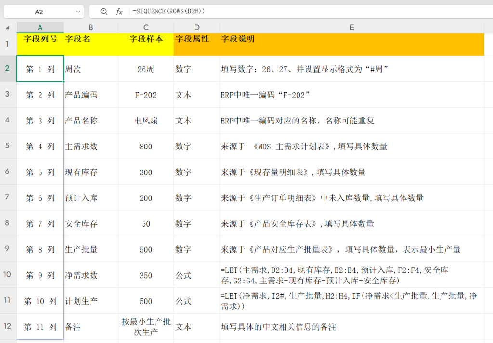Open the Name Box dropdown arrow
Screen dimensions: 493x343
click(x=78, y=12)
